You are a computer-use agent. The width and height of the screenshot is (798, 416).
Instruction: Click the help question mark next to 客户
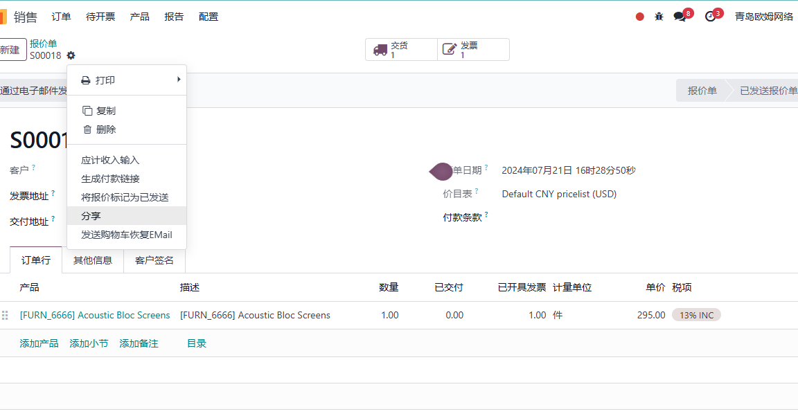pos(33,167)
